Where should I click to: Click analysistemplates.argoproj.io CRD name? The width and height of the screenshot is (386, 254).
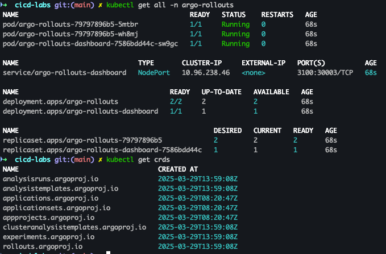click(61, 189)
